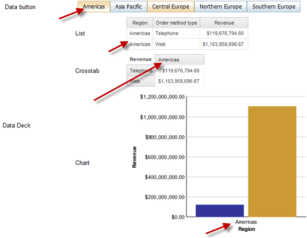Click the Data Deck label

pos(17,125)
